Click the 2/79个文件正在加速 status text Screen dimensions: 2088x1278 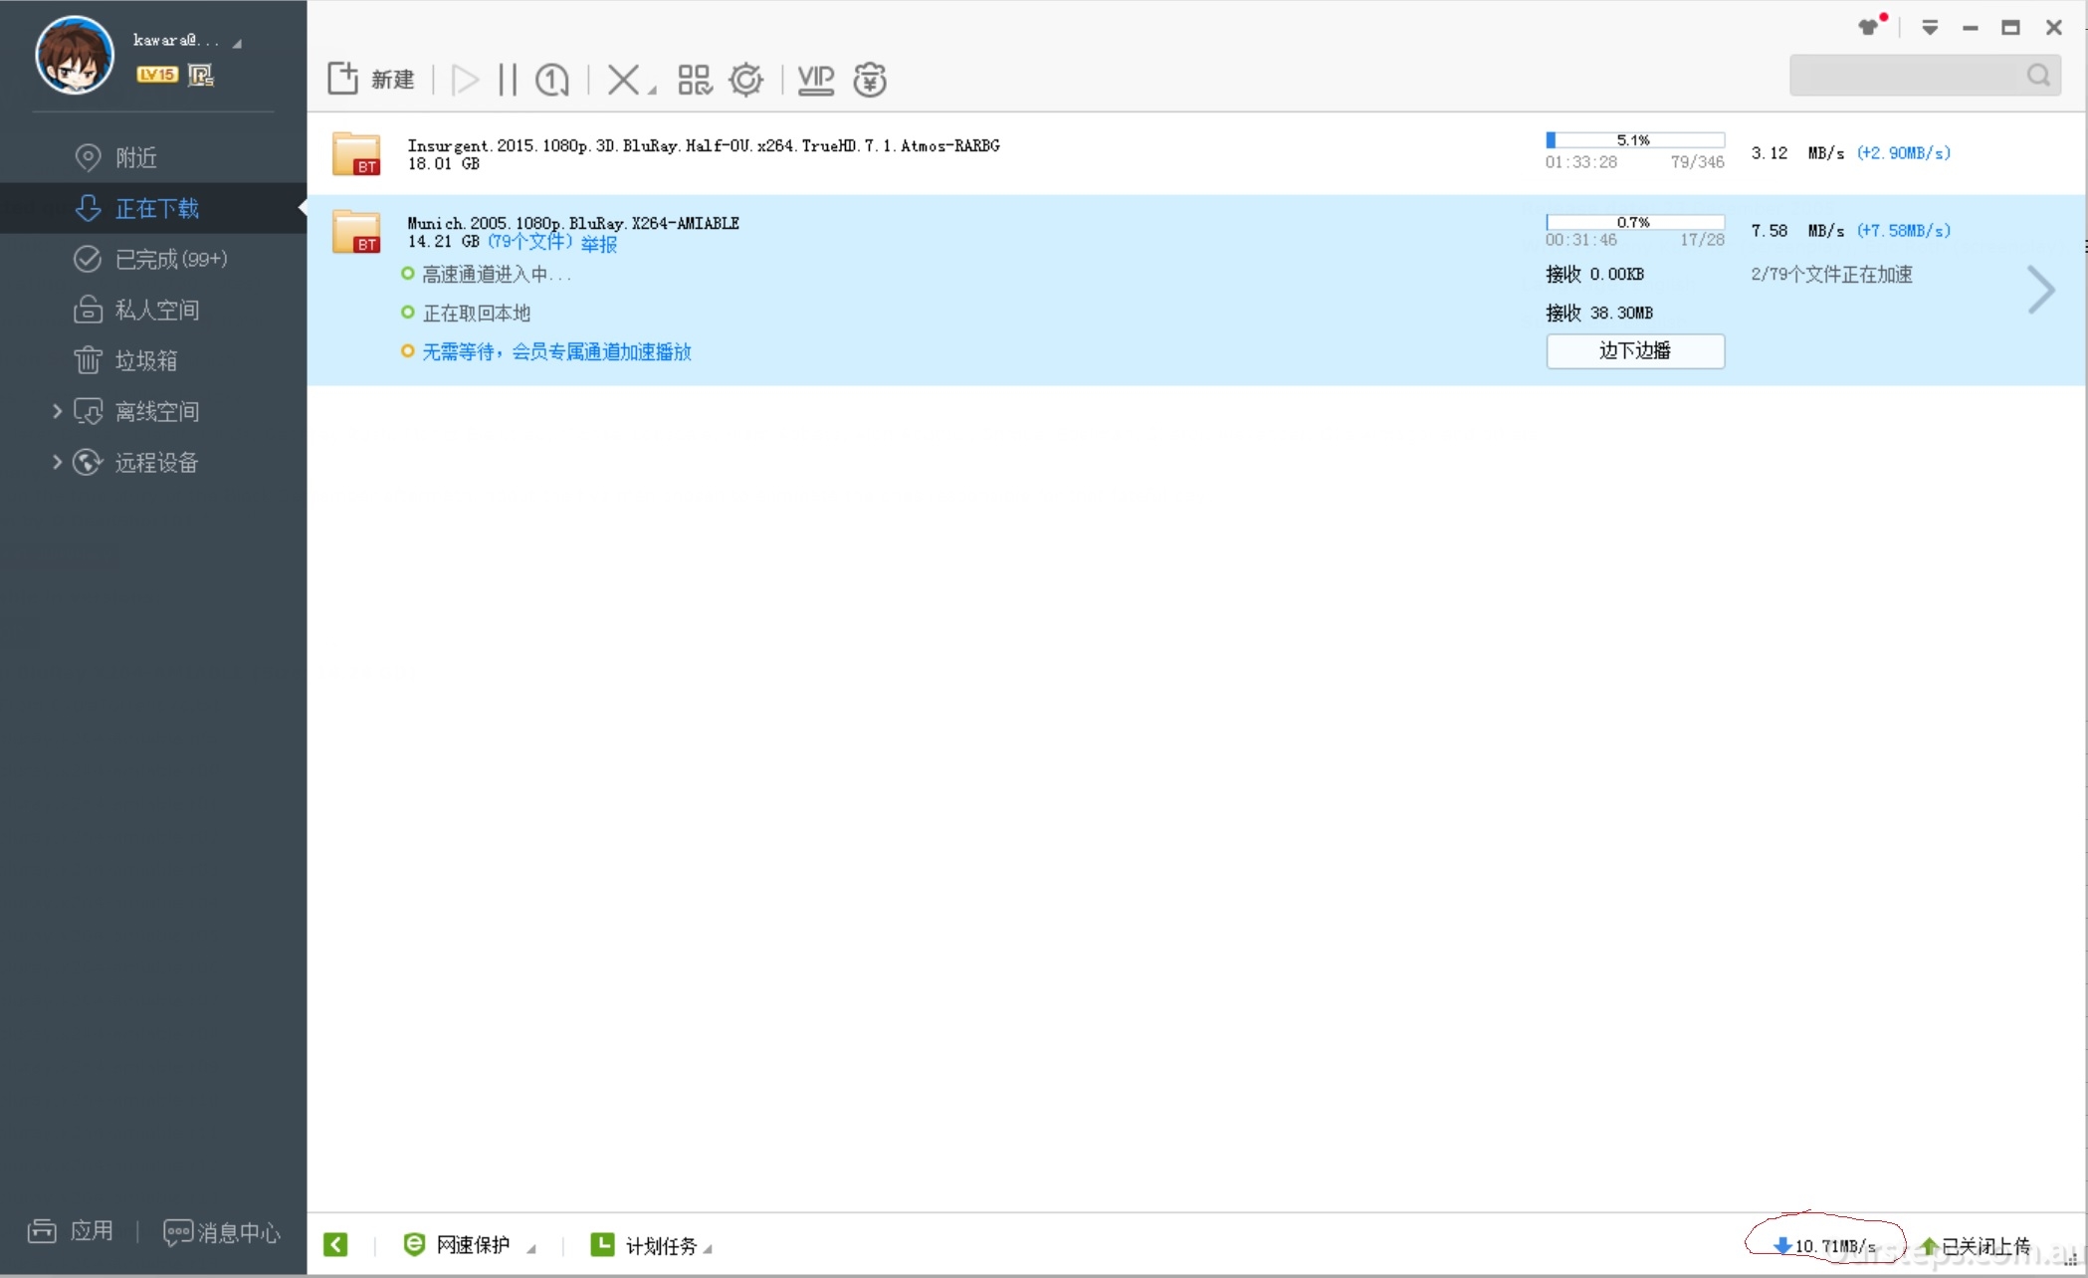pos(1832,274)
